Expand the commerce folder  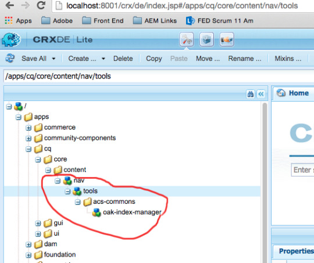28,128
